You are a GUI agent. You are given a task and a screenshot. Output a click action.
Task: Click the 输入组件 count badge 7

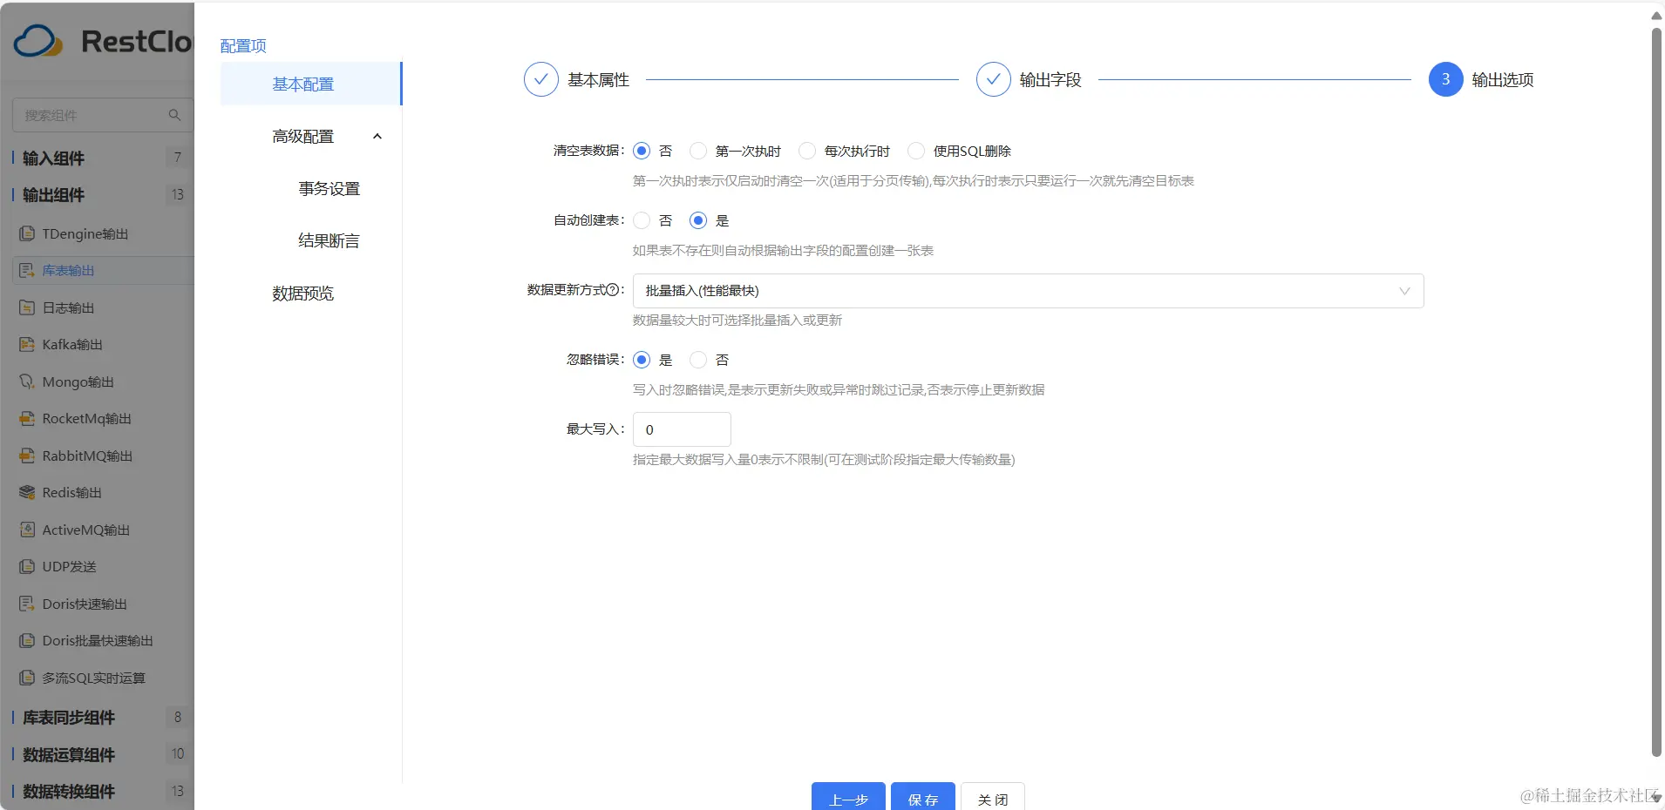point(177,158)
